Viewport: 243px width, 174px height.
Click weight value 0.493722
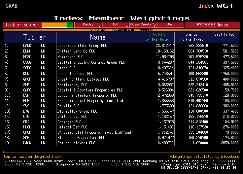click(166, 143)
